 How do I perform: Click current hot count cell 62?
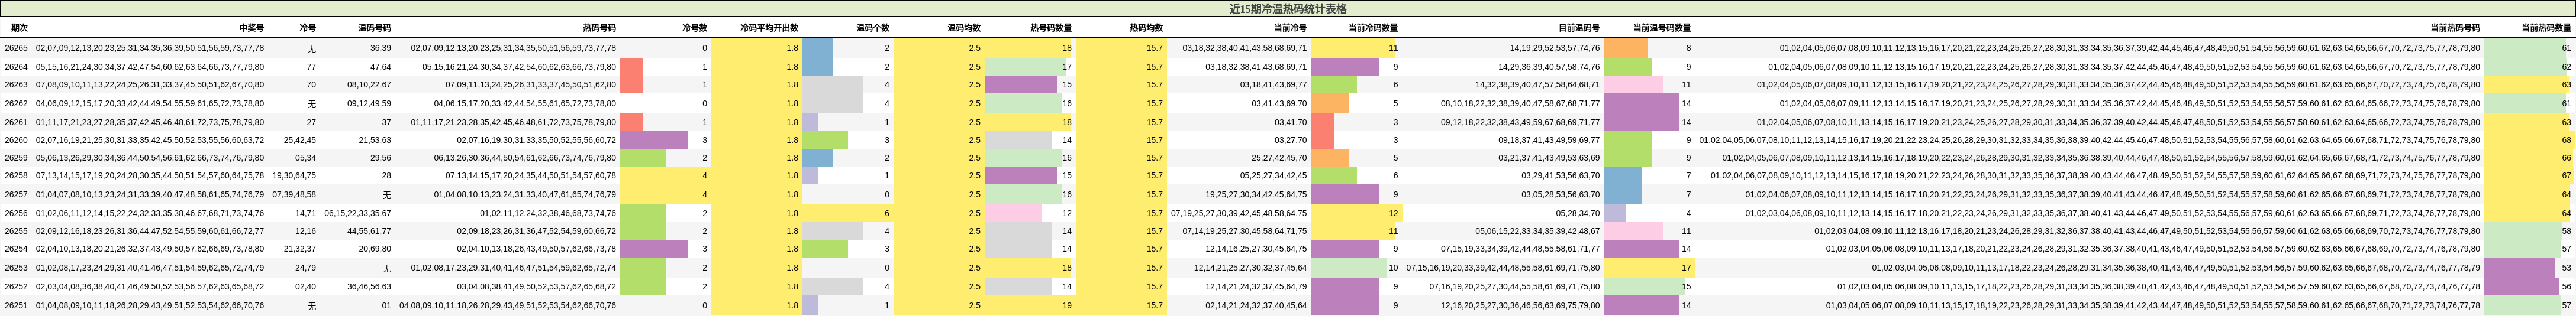point(2566,67)
